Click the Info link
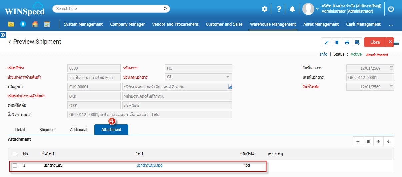The width and height of the screenshot is (402, 177). [323, 54]
